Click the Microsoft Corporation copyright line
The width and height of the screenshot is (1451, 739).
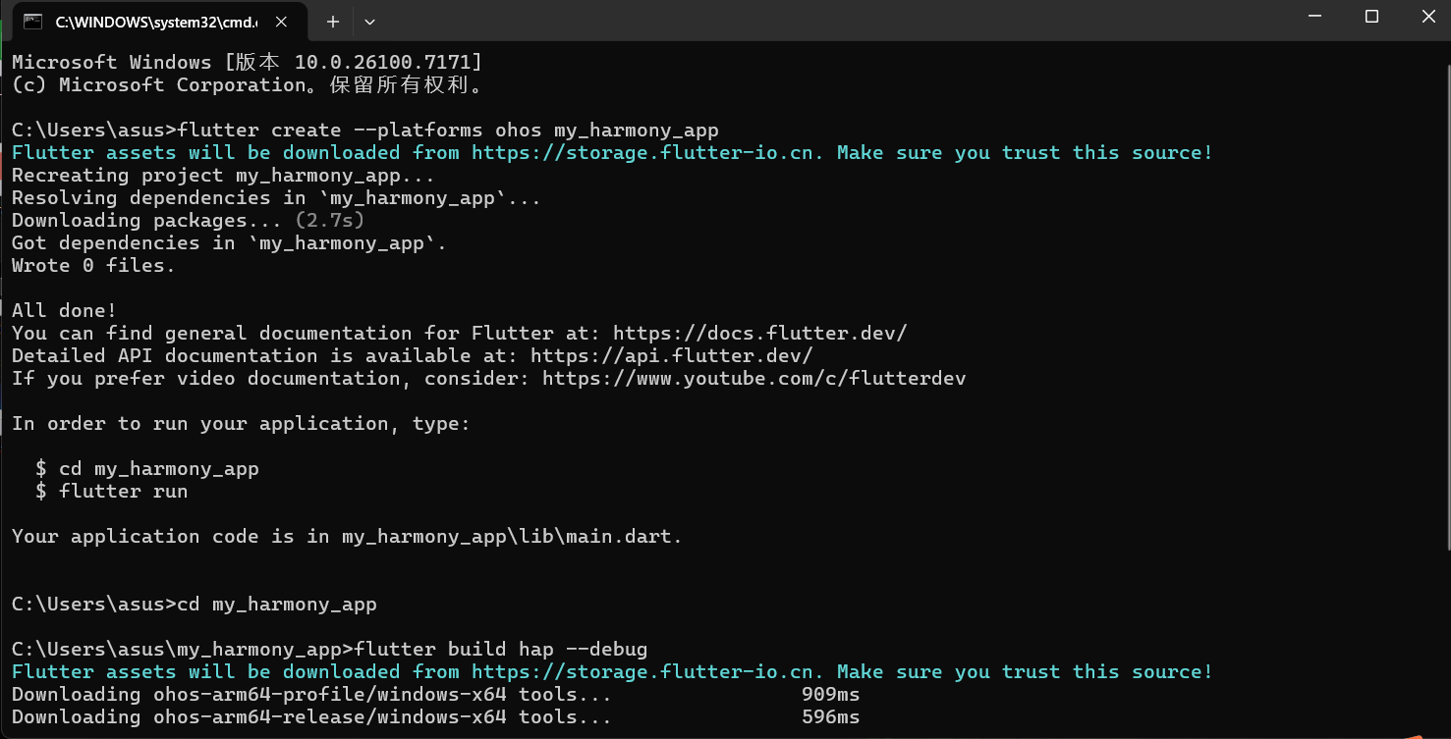247,84
